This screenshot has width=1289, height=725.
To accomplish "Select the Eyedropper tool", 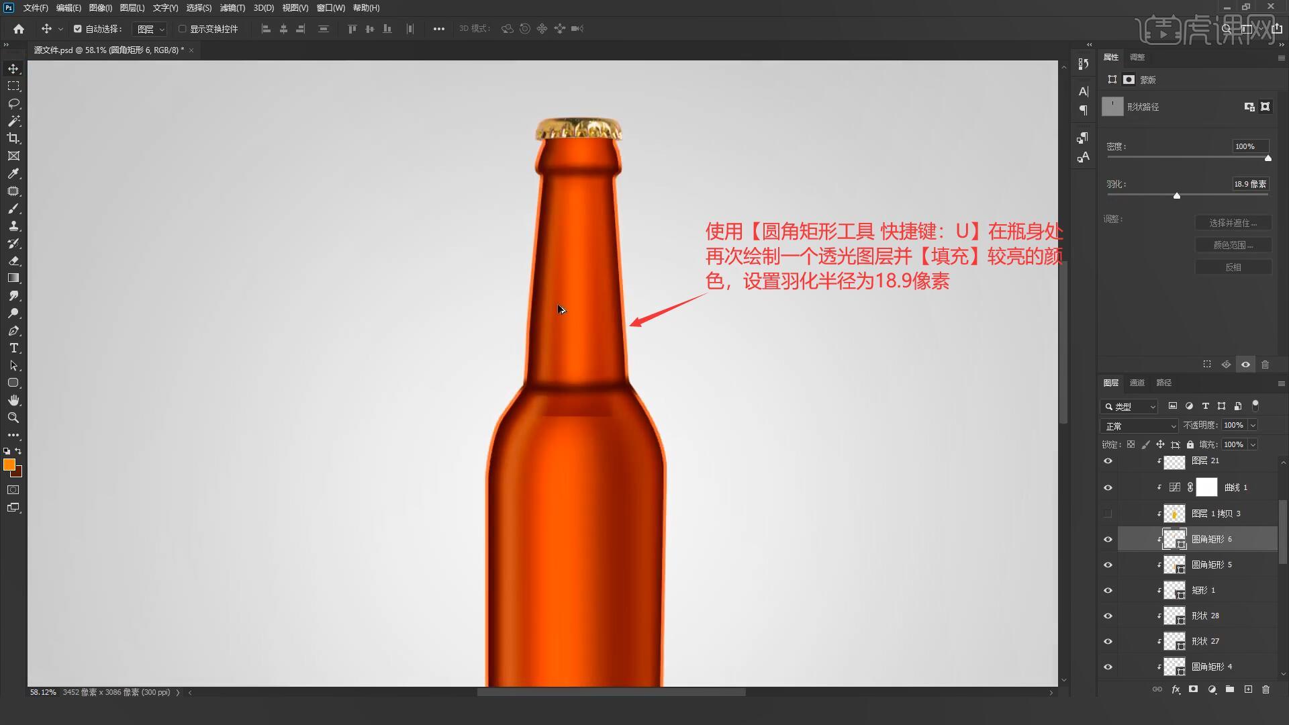I will coord(13,173).
